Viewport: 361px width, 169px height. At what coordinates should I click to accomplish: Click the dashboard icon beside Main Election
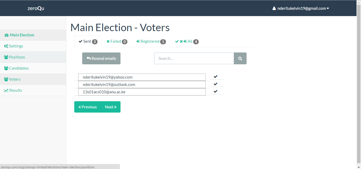tap(7, 35)
